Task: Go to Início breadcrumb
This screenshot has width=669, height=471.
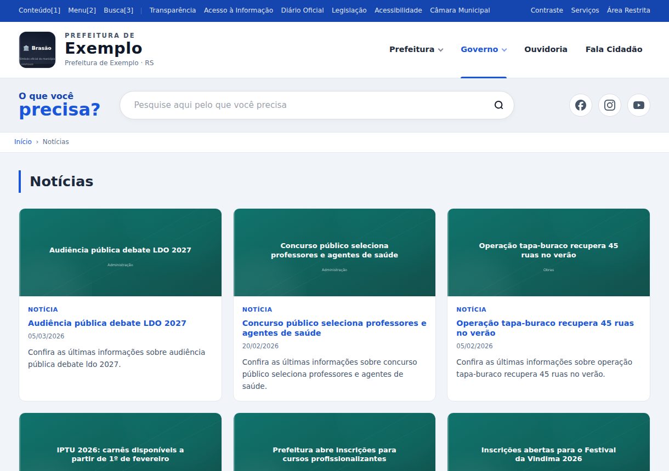Action: pos(23,142)
